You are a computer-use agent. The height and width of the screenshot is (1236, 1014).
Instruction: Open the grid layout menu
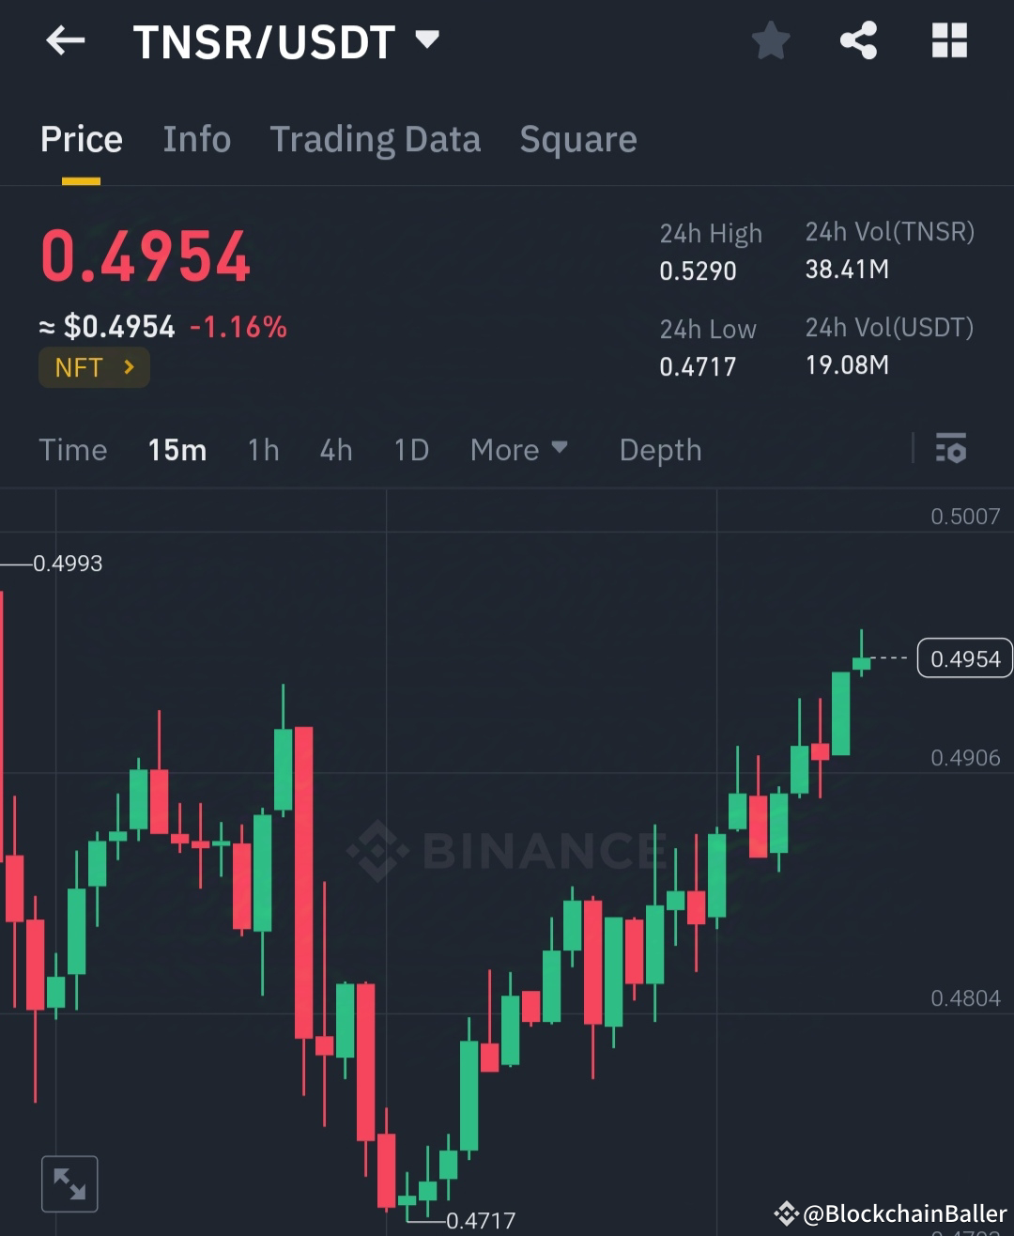(x=948, y=40)
